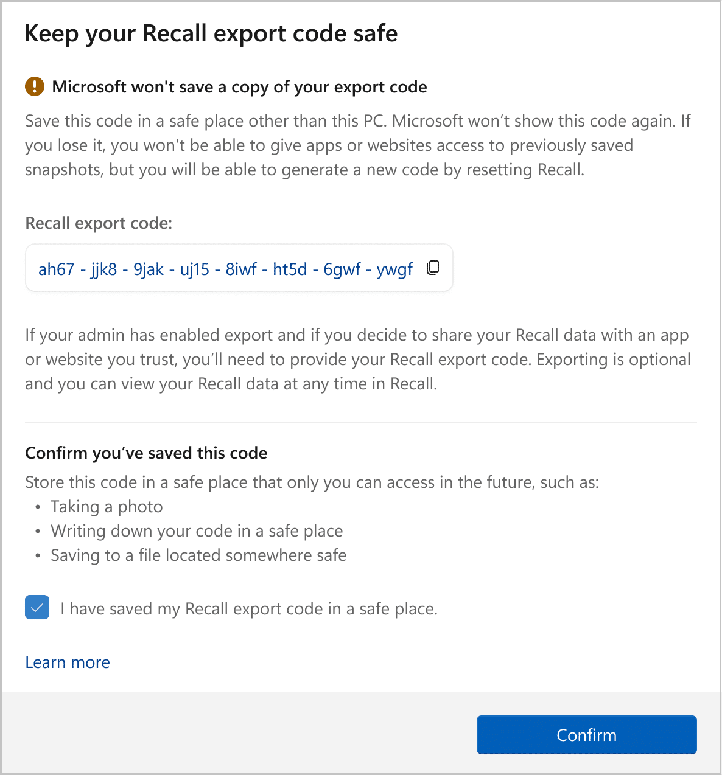The width and height of the screenshot is (722, 775).
Task: Click the "Taking a photo" bullet item
Action: 107,507
